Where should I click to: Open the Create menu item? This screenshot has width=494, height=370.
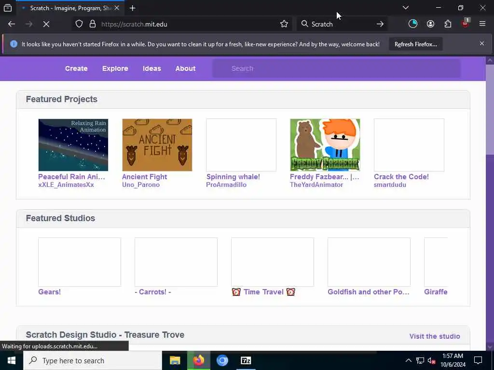[x=76, y=68]
